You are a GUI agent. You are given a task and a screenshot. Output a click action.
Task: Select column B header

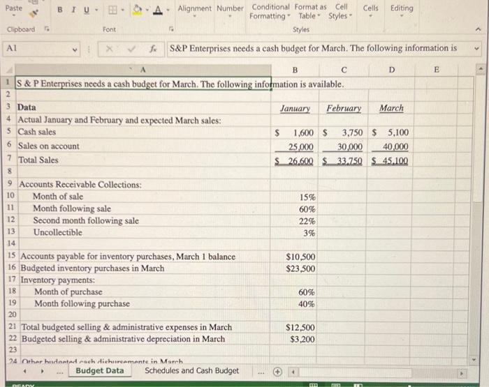pyautogui.click(x=295, y=70)
